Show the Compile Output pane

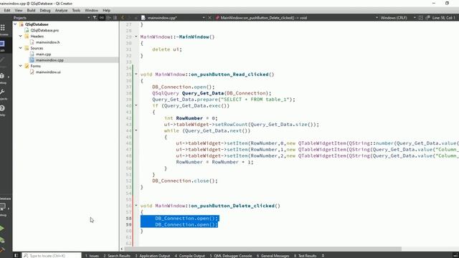coord(190,256)
